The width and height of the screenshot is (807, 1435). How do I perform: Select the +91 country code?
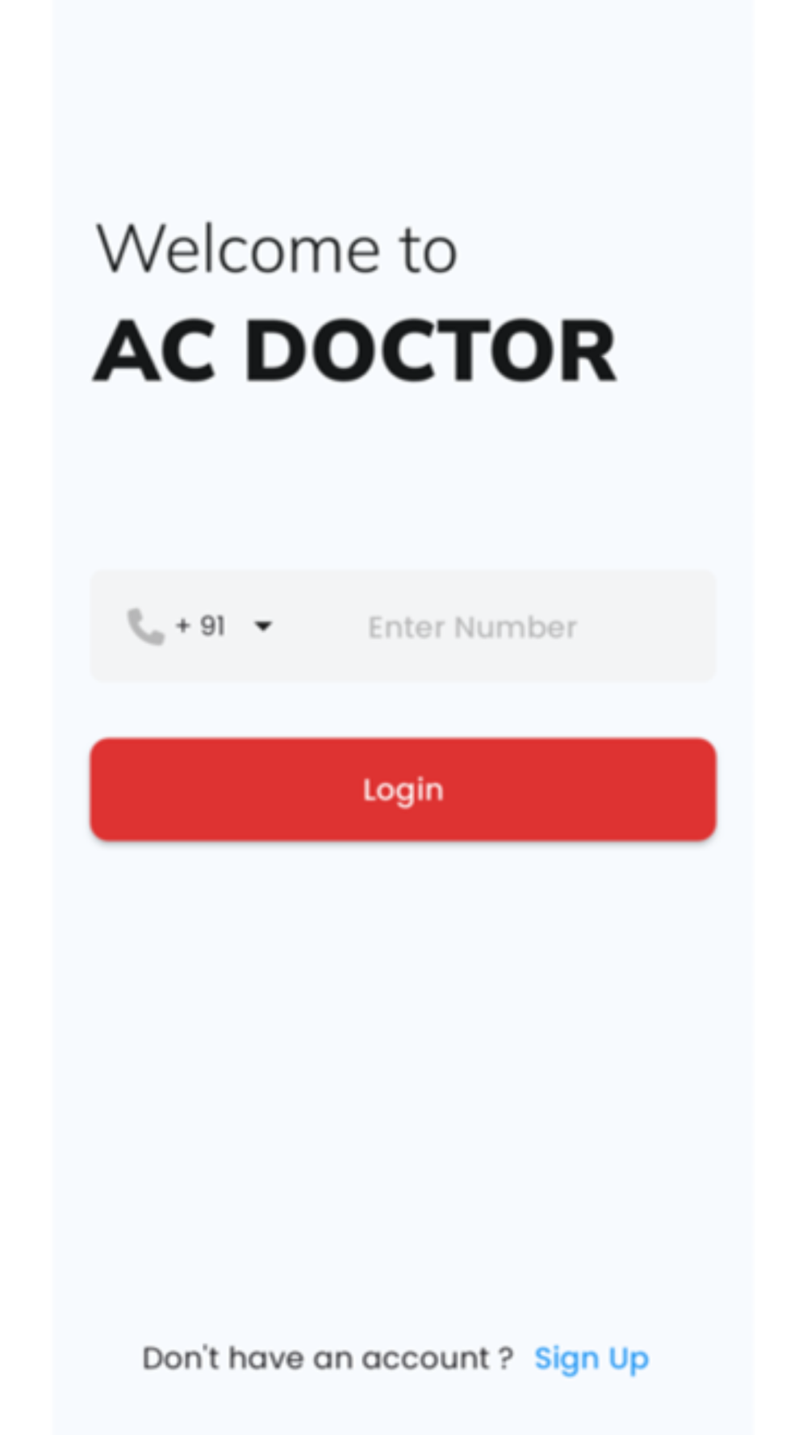pyautogui.click(x=200, y=626)
